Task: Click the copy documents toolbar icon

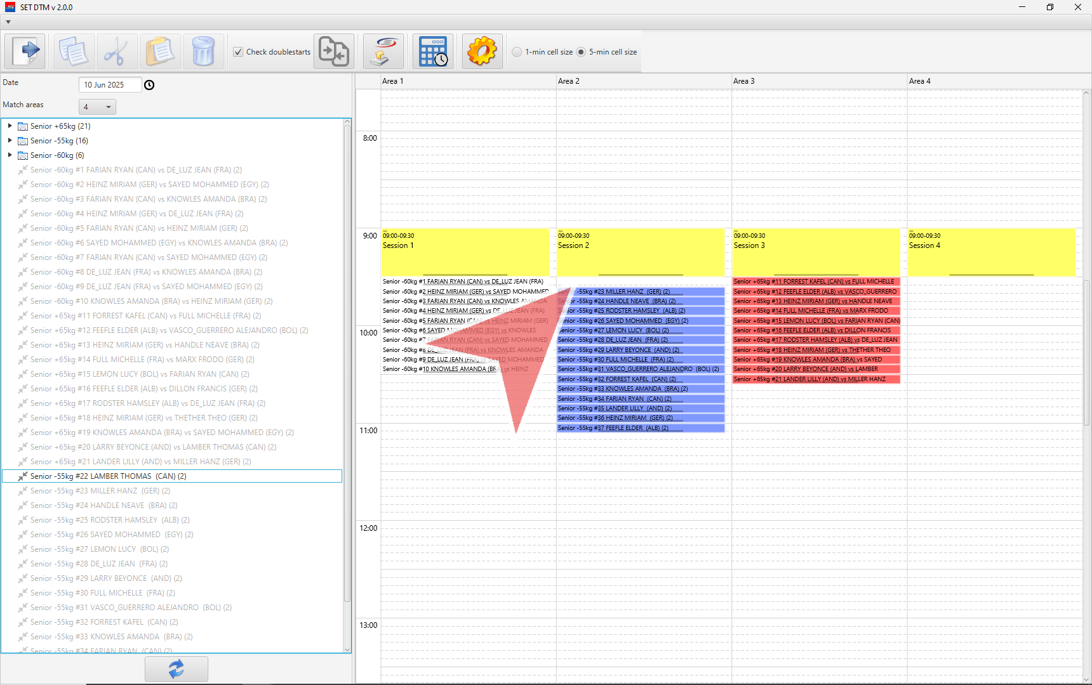Action: coord(74,51)
